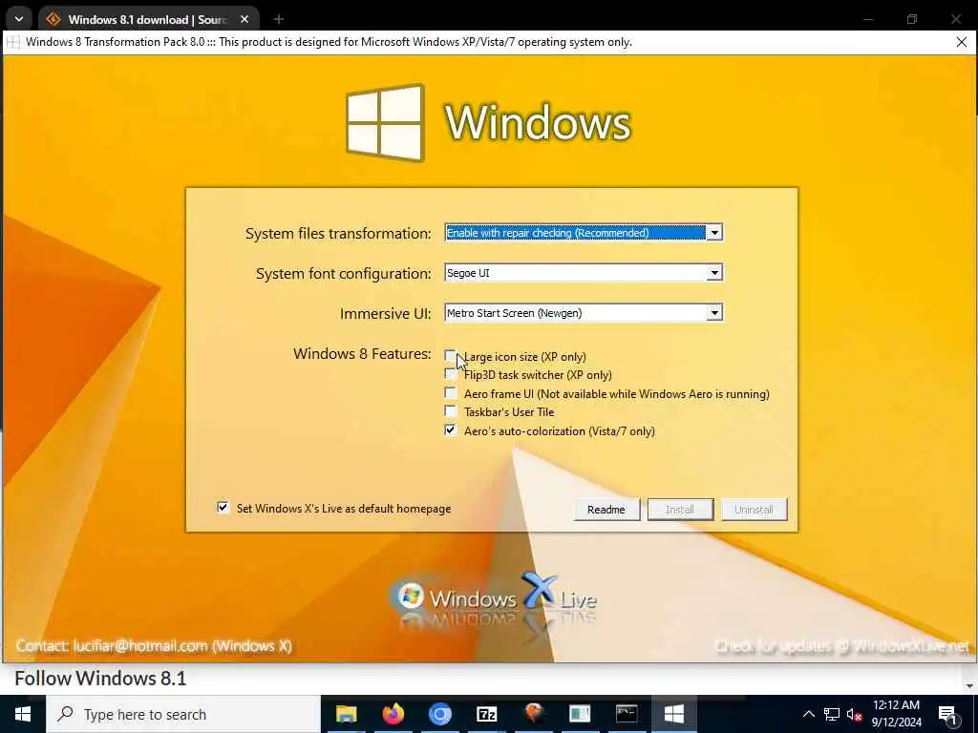Viewport: 978px width, 733px height.
Task: Uncheck Aero's auto-colorization option
Action: point(450,430)
